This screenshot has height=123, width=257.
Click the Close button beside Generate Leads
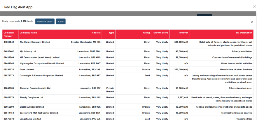61,22
